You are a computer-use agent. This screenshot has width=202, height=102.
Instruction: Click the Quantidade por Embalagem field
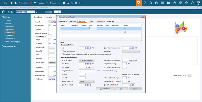(128, 60)
